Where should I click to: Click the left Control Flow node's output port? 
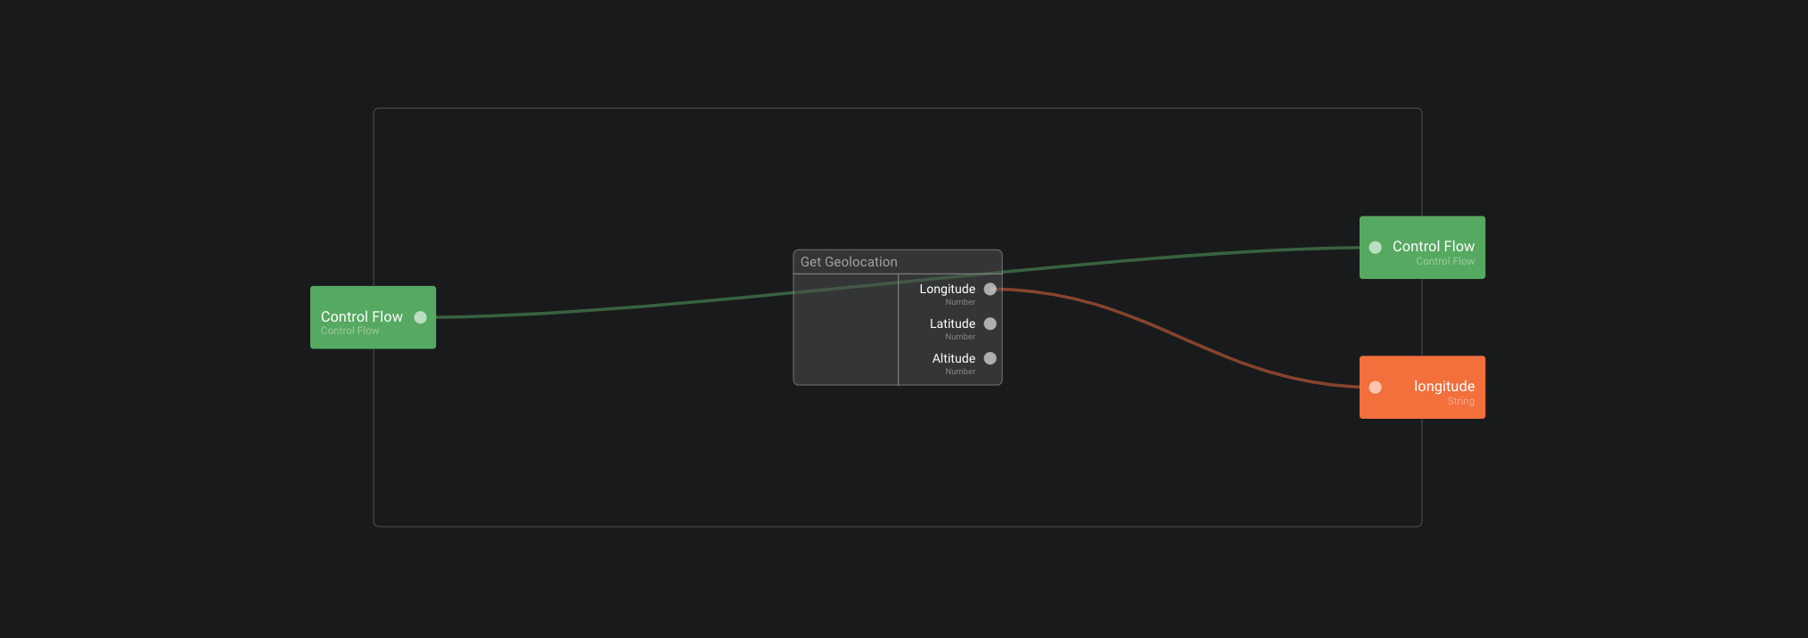click(x=420, y=317)
